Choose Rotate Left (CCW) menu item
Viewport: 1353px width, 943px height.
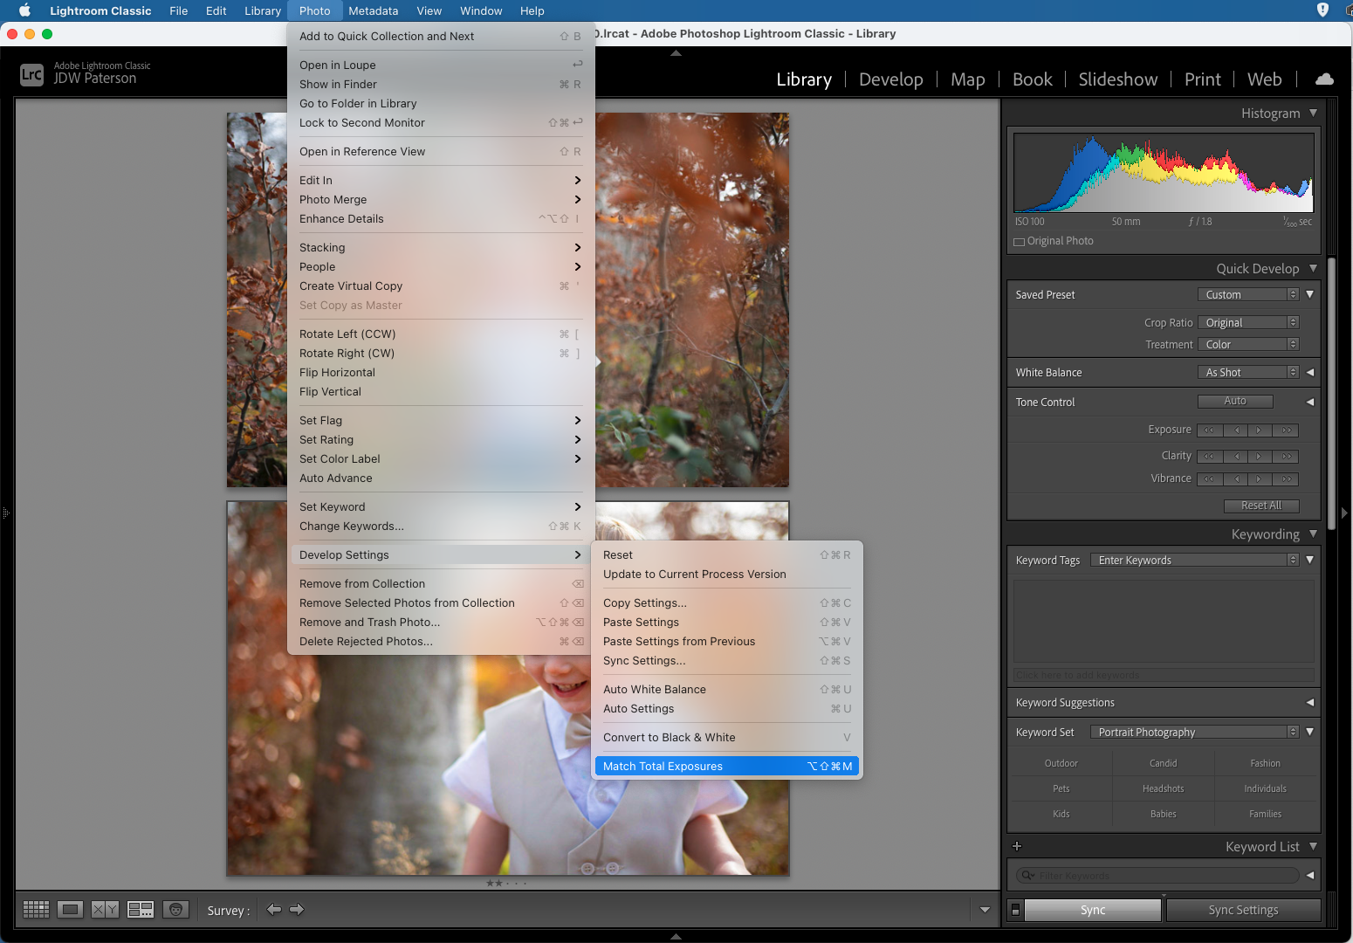[x=441, y=334]
